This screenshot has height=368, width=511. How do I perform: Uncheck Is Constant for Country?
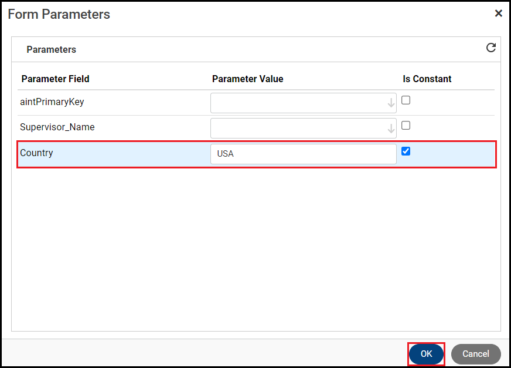(x=406, y=151)
